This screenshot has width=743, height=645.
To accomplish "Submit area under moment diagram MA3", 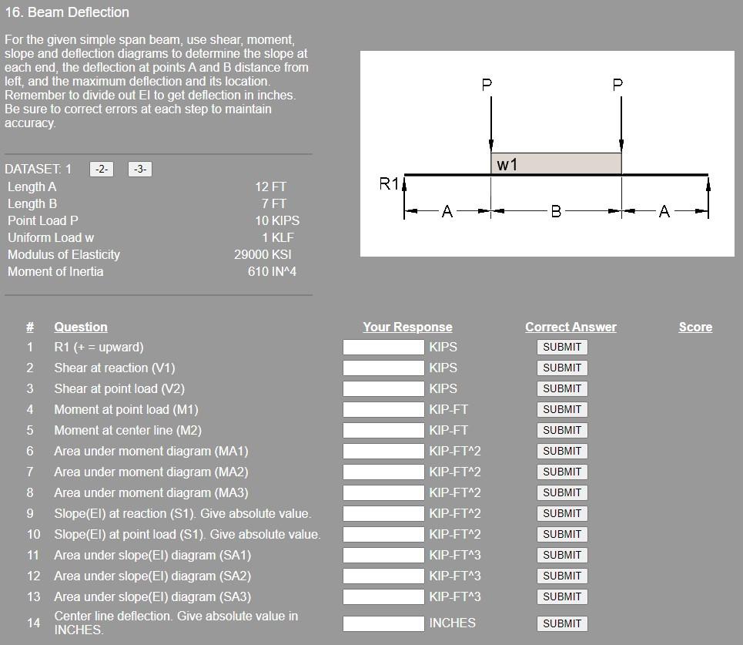I will click(x=562, y=492).
